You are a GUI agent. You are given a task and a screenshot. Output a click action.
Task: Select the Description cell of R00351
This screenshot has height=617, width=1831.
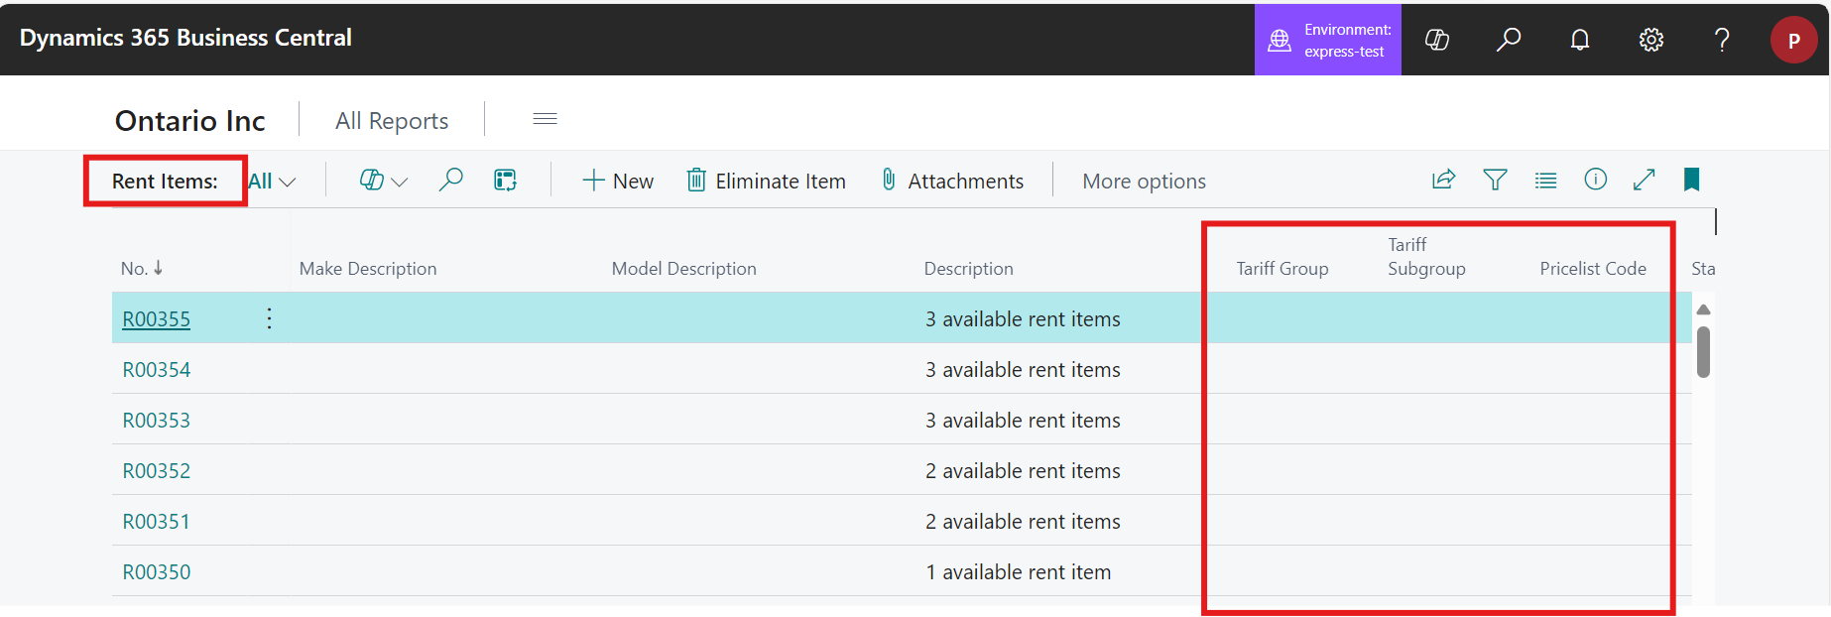(1023, 522)
